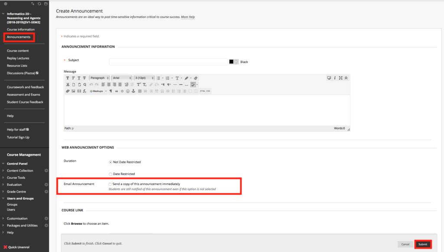444x252 pixels.
Task: Open the subject colour picker dropdown arrow
Action: pos(236,61)
